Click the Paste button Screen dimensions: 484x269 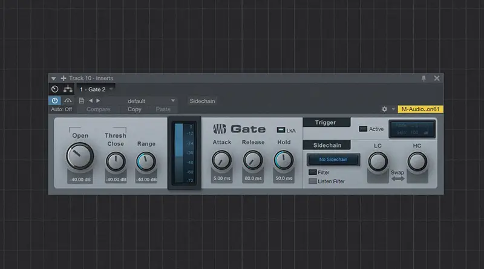tap(163, 109)
